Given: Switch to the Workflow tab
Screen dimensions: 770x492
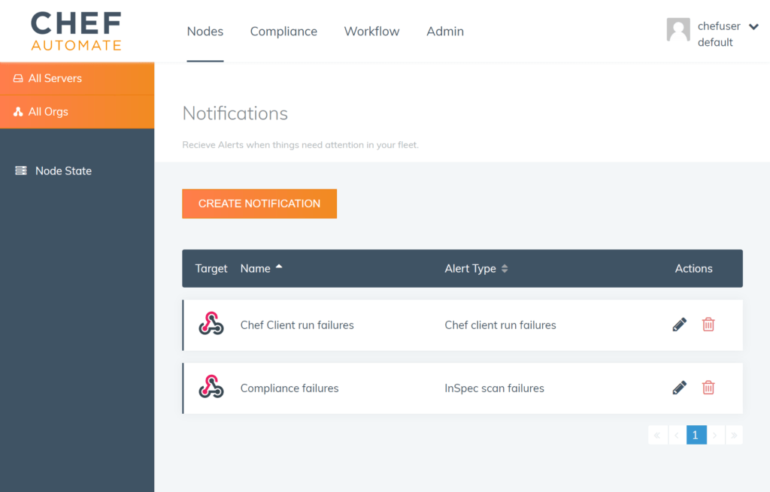Looking at the screenshot, I should [371, 31].
